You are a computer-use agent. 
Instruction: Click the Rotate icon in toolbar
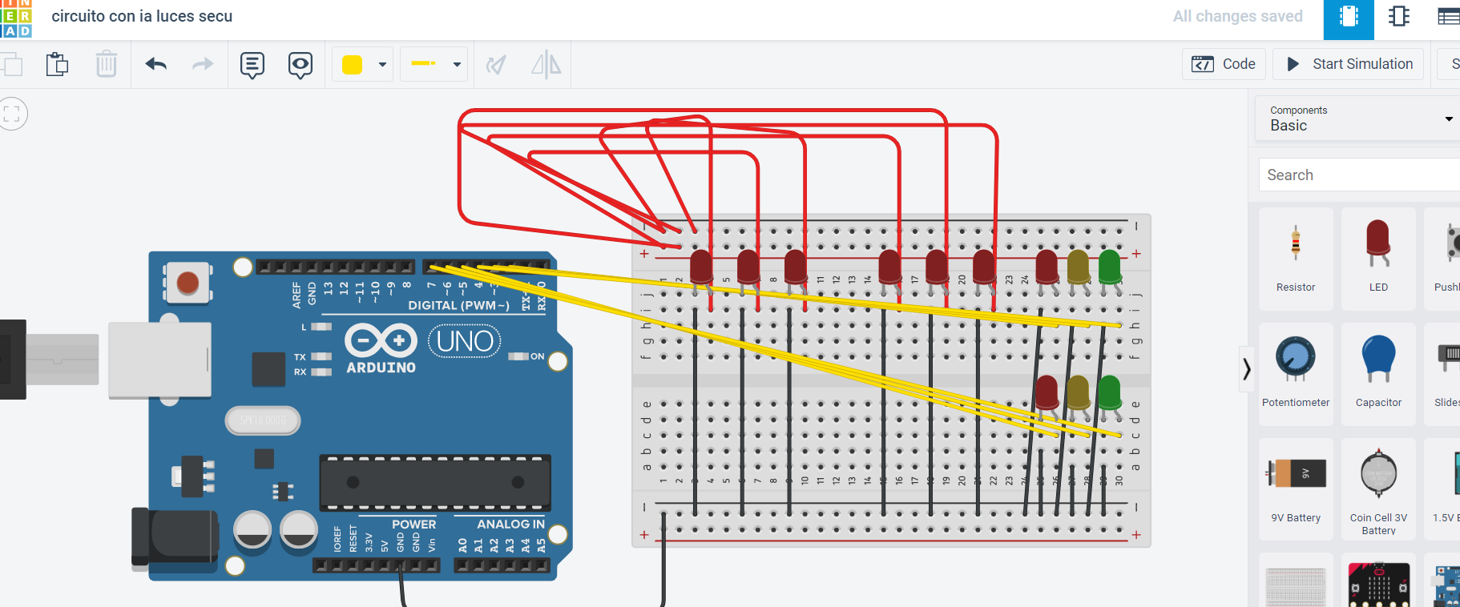(497, 64)
